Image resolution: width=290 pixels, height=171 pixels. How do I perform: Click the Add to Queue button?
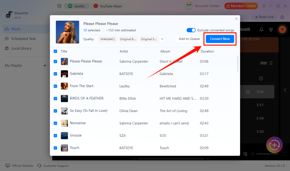coord(189,39)
